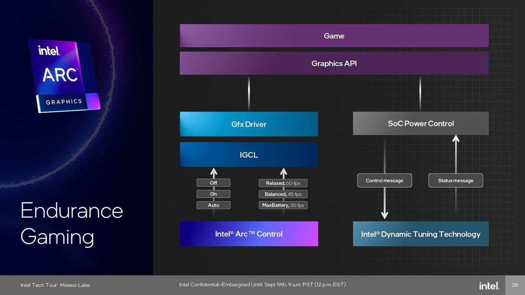Pick the Balanced, 45-fps preset
Image resolution: width=525 pixels, height=295 pixels.
point(283,194)
